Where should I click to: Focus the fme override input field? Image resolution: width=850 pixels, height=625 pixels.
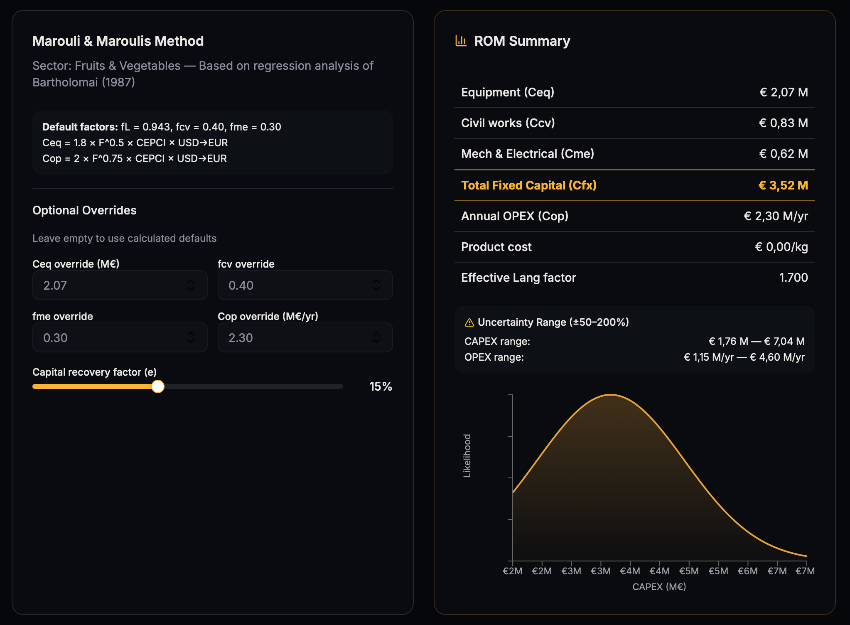pos(108,337)
